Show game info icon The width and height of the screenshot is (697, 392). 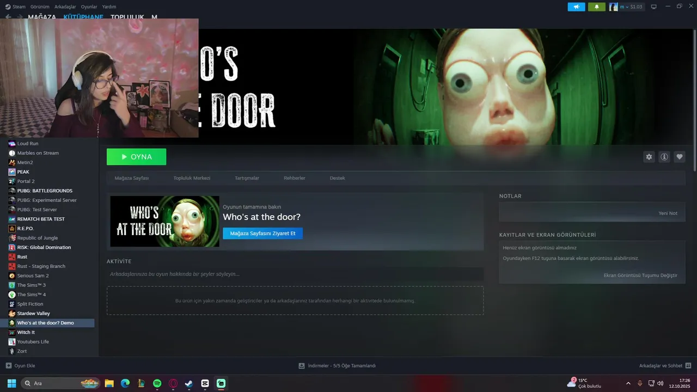pos(664,157)
